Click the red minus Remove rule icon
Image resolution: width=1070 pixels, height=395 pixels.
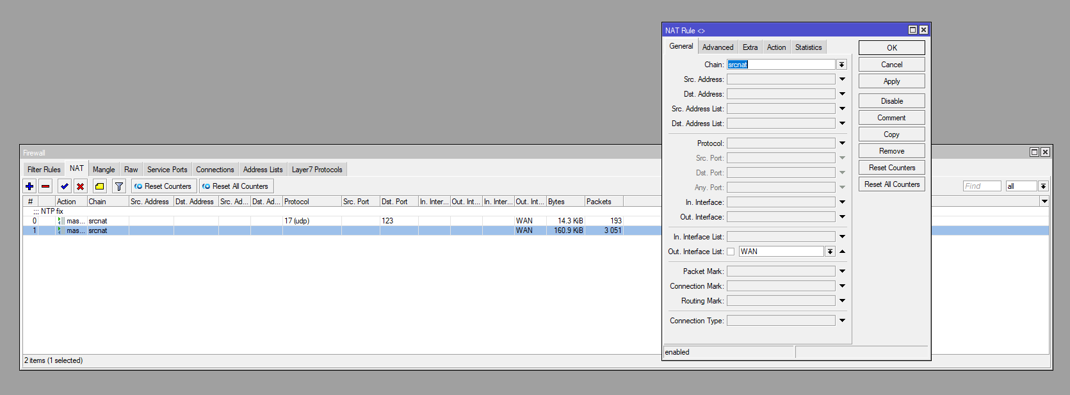tap(45, 186)
